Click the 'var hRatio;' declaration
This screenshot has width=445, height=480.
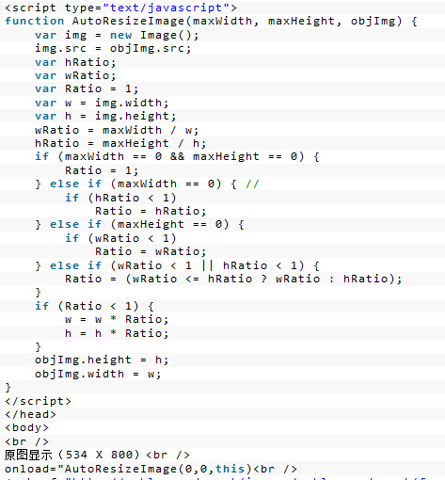click(75, 62)
